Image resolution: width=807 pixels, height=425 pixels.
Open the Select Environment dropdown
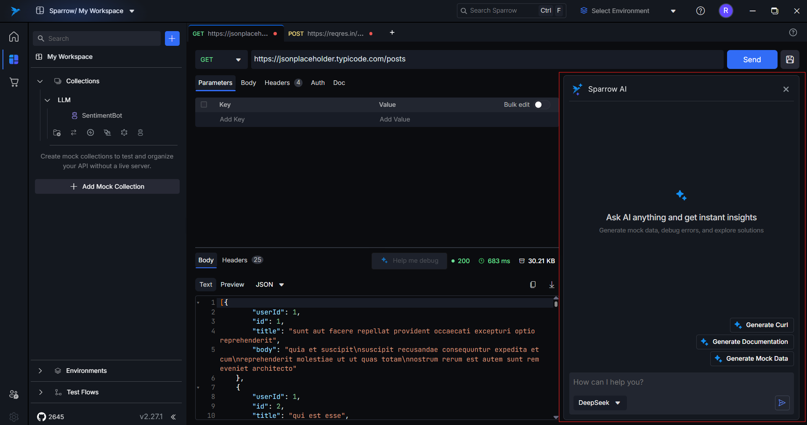(628, 11)
